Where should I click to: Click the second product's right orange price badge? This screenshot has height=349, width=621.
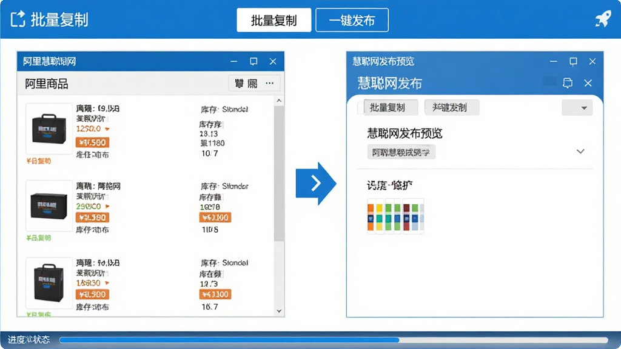coord(215,218)
